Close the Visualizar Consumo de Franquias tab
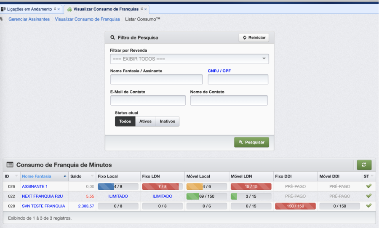The height and width of the screenshot is (228, 379). [x=146, y=9]
